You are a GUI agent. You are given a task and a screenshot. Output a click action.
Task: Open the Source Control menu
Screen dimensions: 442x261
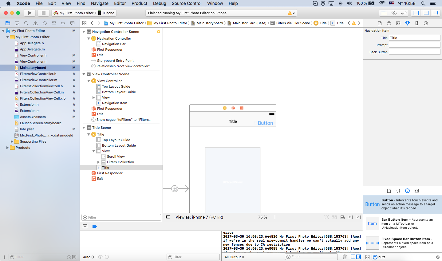(187, 3)
